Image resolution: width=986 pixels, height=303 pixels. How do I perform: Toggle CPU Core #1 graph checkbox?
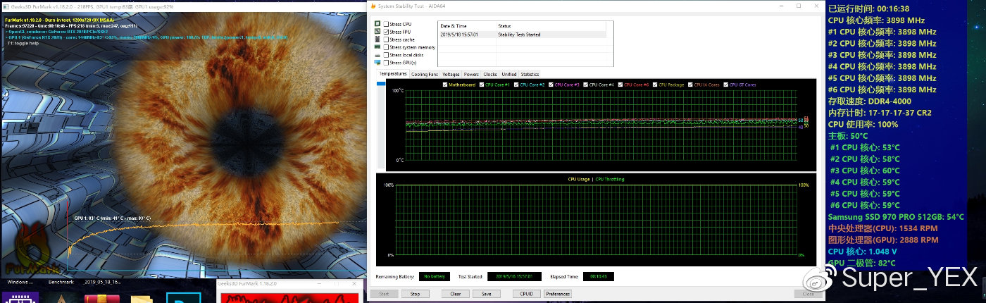[x=482, y=85]
